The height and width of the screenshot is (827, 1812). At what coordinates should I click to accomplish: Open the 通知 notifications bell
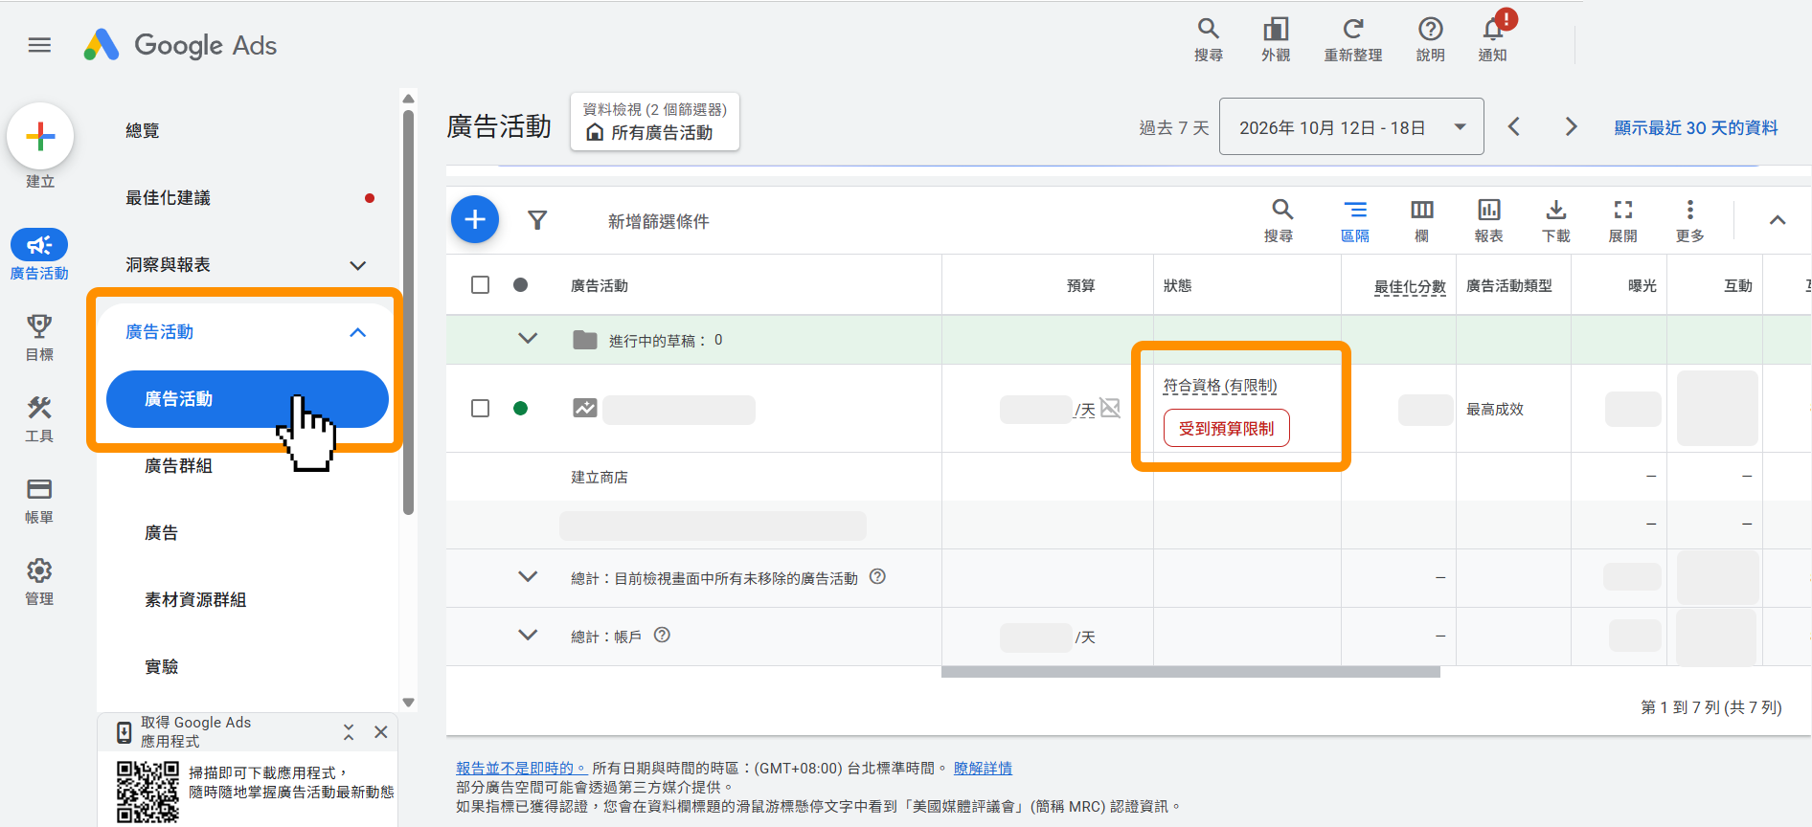click(x=1493, y=40)
